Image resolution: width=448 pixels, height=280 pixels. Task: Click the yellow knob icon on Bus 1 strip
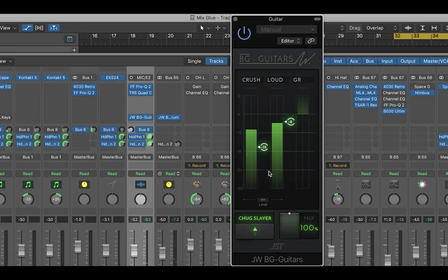pos(84,184)
